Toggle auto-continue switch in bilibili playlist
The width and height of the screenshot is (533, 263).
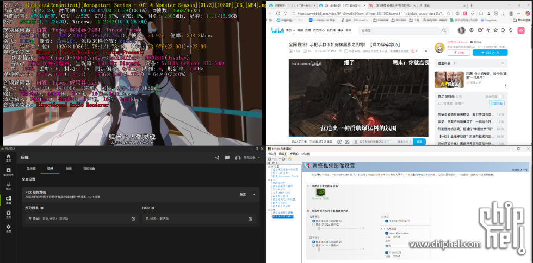click(x=500, y=97)
